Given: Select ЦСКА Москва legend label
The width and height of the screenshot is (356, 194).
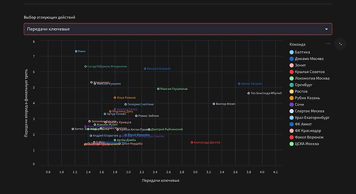Looking at the screenshot, I should point(307,144).
